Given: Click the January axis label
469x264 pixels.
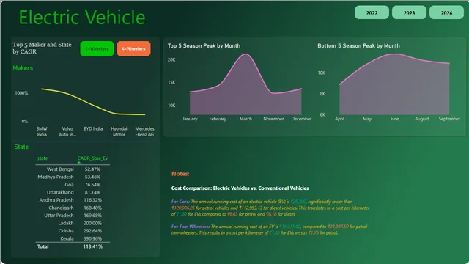Looking at the screenshot, I should (190, 119).
